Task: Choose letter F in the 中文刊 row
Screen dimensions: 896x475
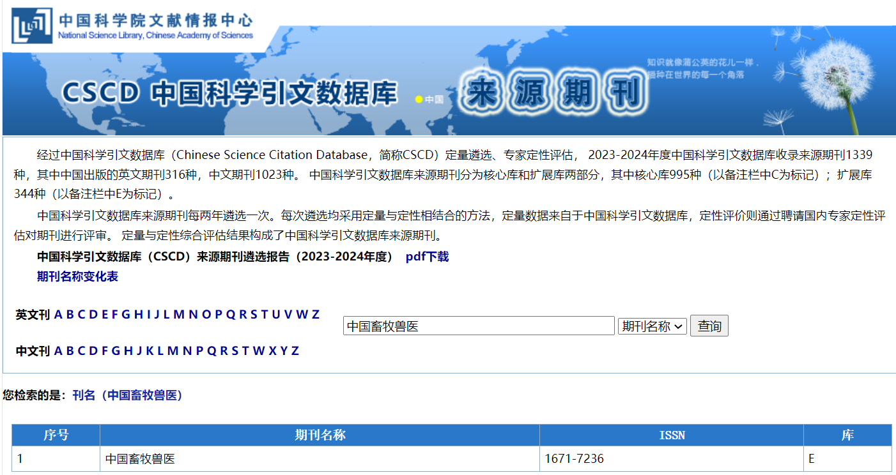Action: (105, 351)
